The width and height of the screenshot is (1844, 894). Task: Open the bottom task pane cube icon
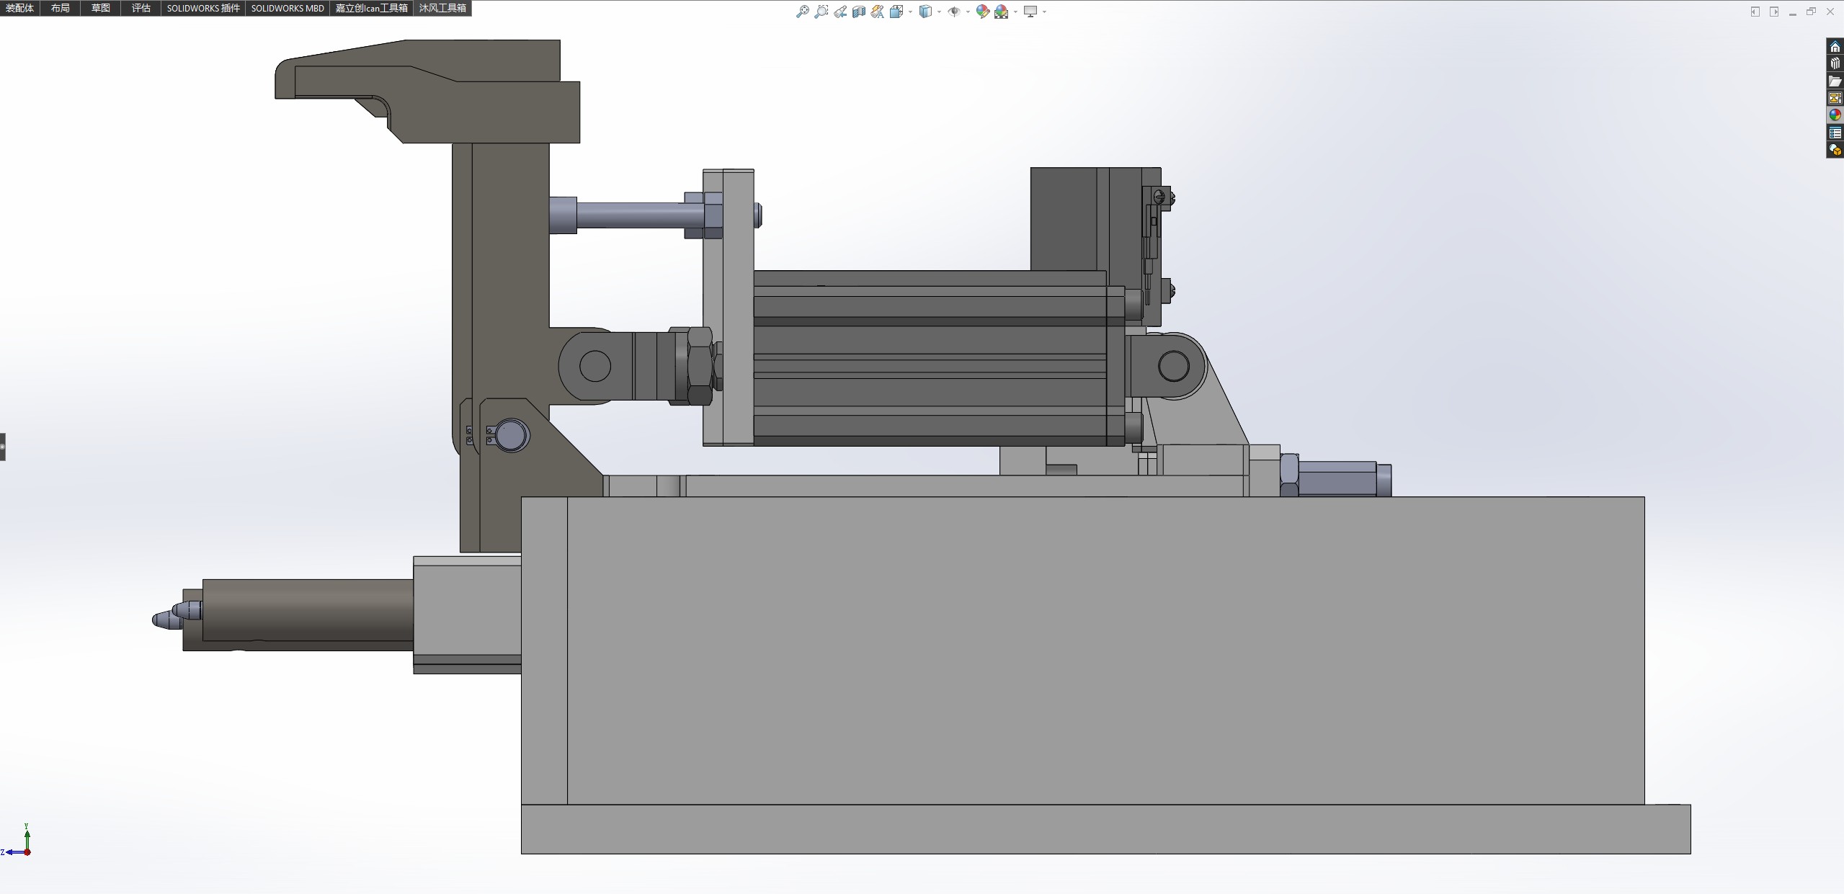point(1835,150)
